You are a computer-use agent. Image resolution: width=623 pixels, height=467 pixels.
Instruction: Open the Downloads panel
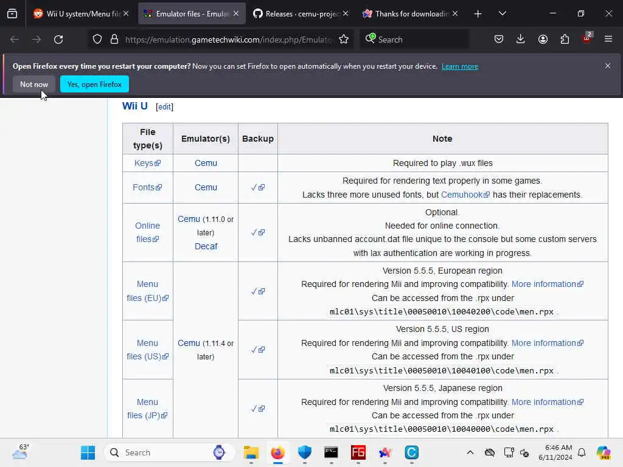pyautogui.click(x=521, y=39)
